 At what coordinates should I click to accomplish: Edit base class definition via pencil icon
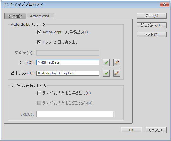point(117,73)
